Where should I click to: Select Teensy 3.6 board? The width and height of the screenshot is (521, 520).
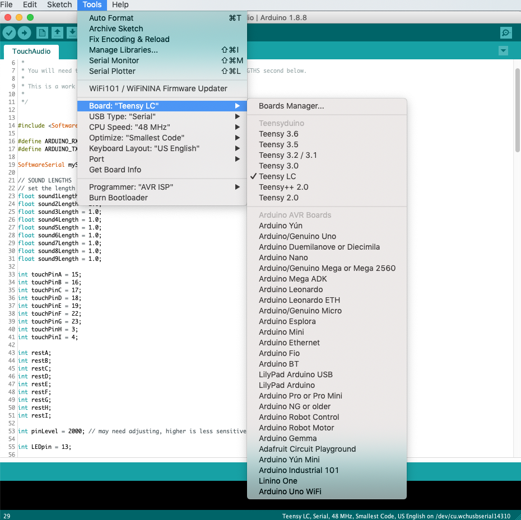[x=327, y=134]
